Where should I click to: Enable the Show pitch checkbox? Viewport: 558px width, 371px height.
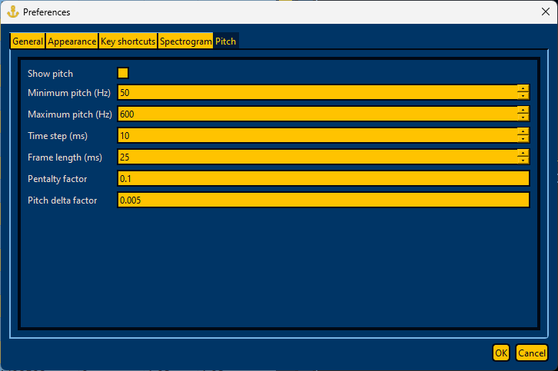click(123, 73)
